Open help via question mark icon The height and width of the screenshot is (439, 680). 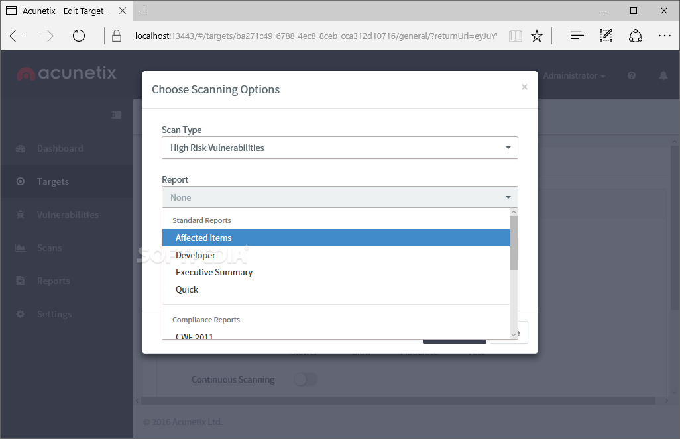pos(632,76)
